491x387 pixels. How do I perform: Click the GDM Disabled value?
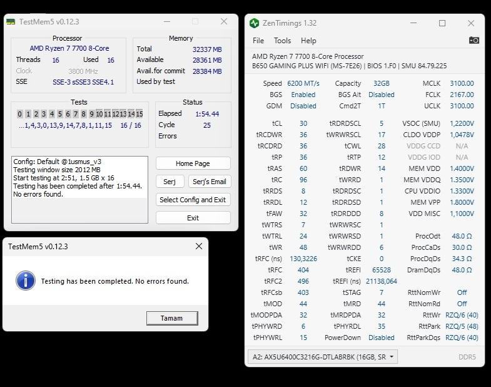coord(303,106)
